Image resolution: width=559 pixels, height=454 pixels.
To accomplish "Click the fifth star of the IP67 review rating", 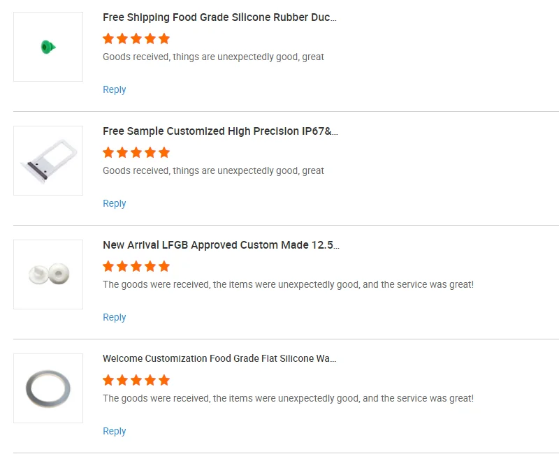I will click(164, 152).
